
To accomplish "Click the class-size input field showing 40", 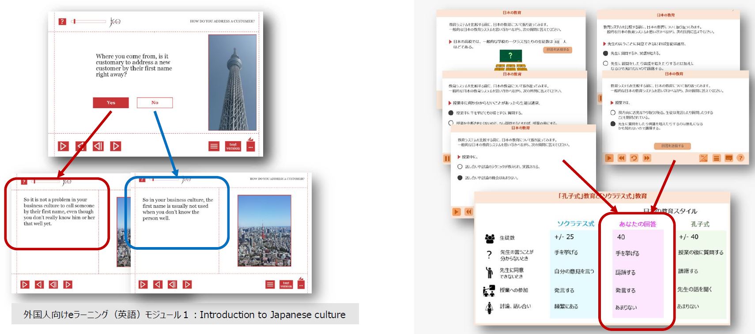I will [x=557, y=42].
